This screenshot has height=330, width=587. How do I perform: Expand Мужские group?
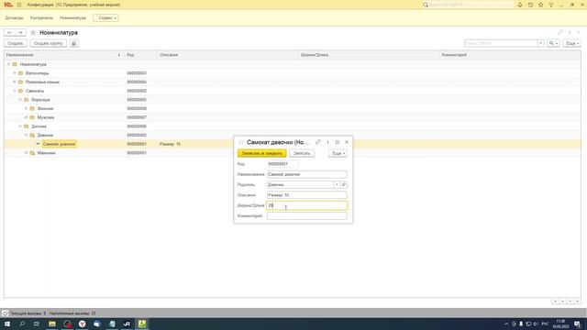click(27, 117)
